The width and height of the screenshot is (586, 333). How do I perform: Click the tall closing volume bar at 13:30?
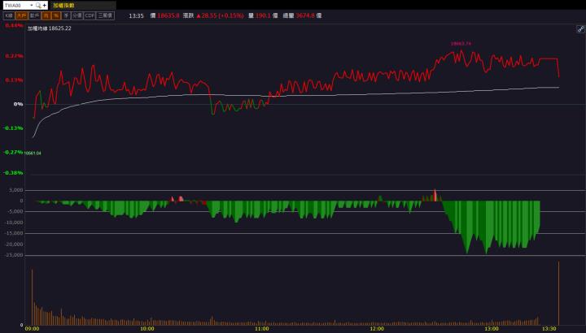(x=558, y=292)
